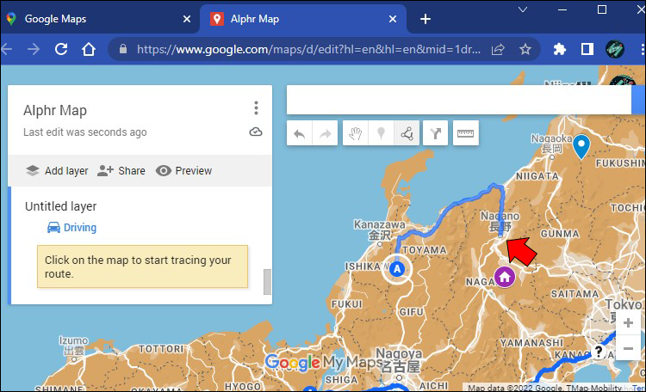Click the TOTTORI prefecture label
646x392 pixels.
tap(161, 349)
